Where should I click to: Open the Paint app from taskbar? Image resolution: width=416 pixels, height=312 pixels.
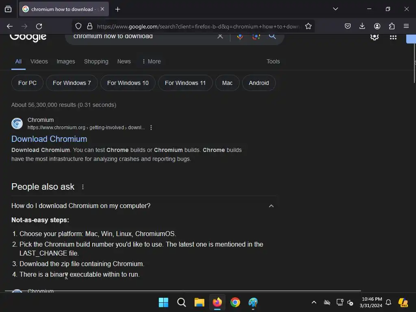(x=253, y=302)
